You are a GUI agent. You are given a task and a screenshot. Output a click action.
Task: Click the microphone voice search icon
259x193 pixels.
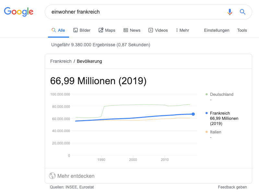[230, 12]
